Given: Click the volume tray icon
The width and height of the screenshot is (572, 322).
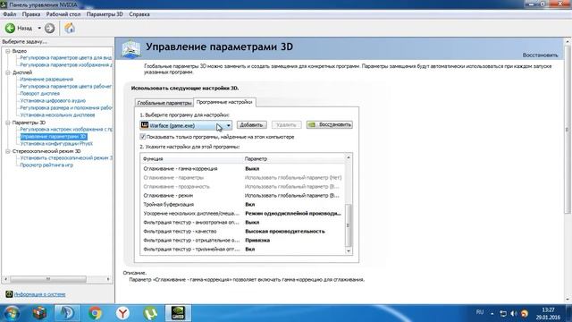Looking at the screenshot, I should (514, 314).
